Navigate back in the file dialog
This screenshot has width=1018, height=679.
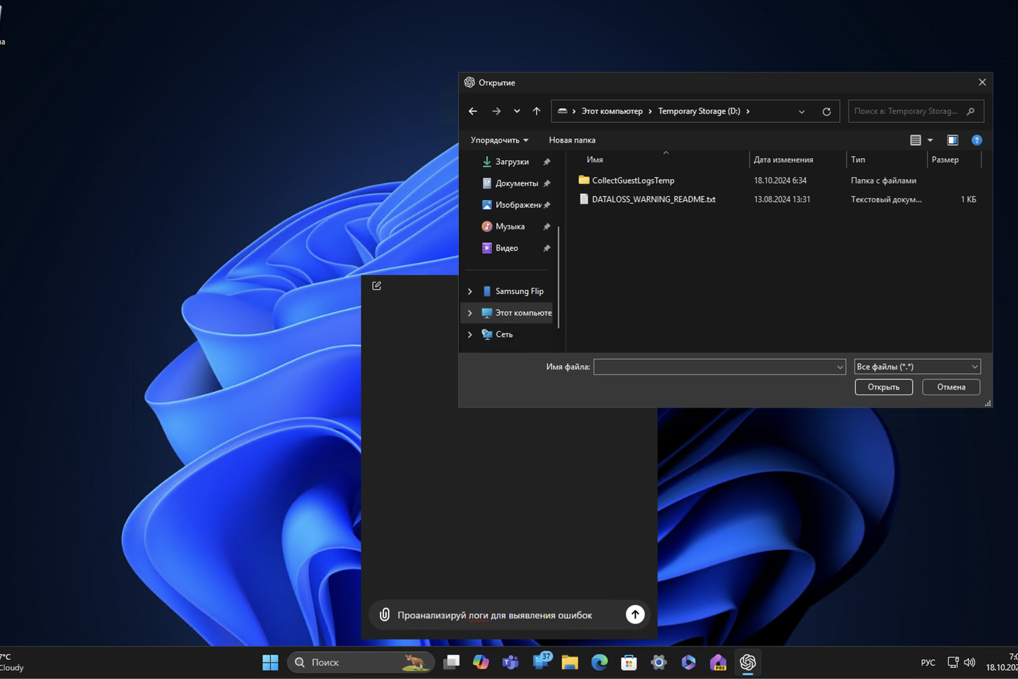(473, 111)
